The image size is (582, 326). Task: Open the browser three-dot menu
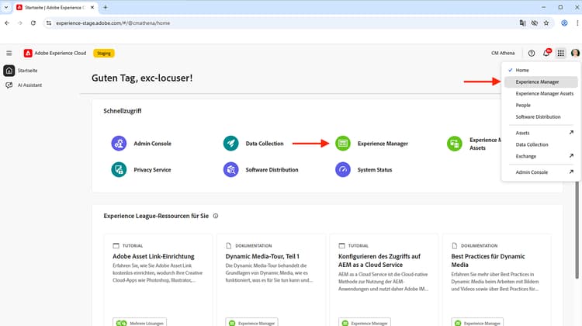(577, 23)
